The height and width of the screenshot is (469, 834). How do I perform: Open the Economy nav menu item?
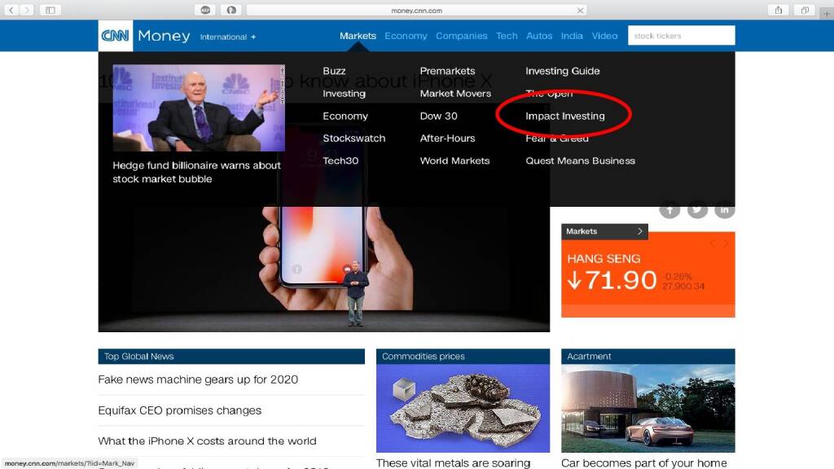[x=406, y=36]
